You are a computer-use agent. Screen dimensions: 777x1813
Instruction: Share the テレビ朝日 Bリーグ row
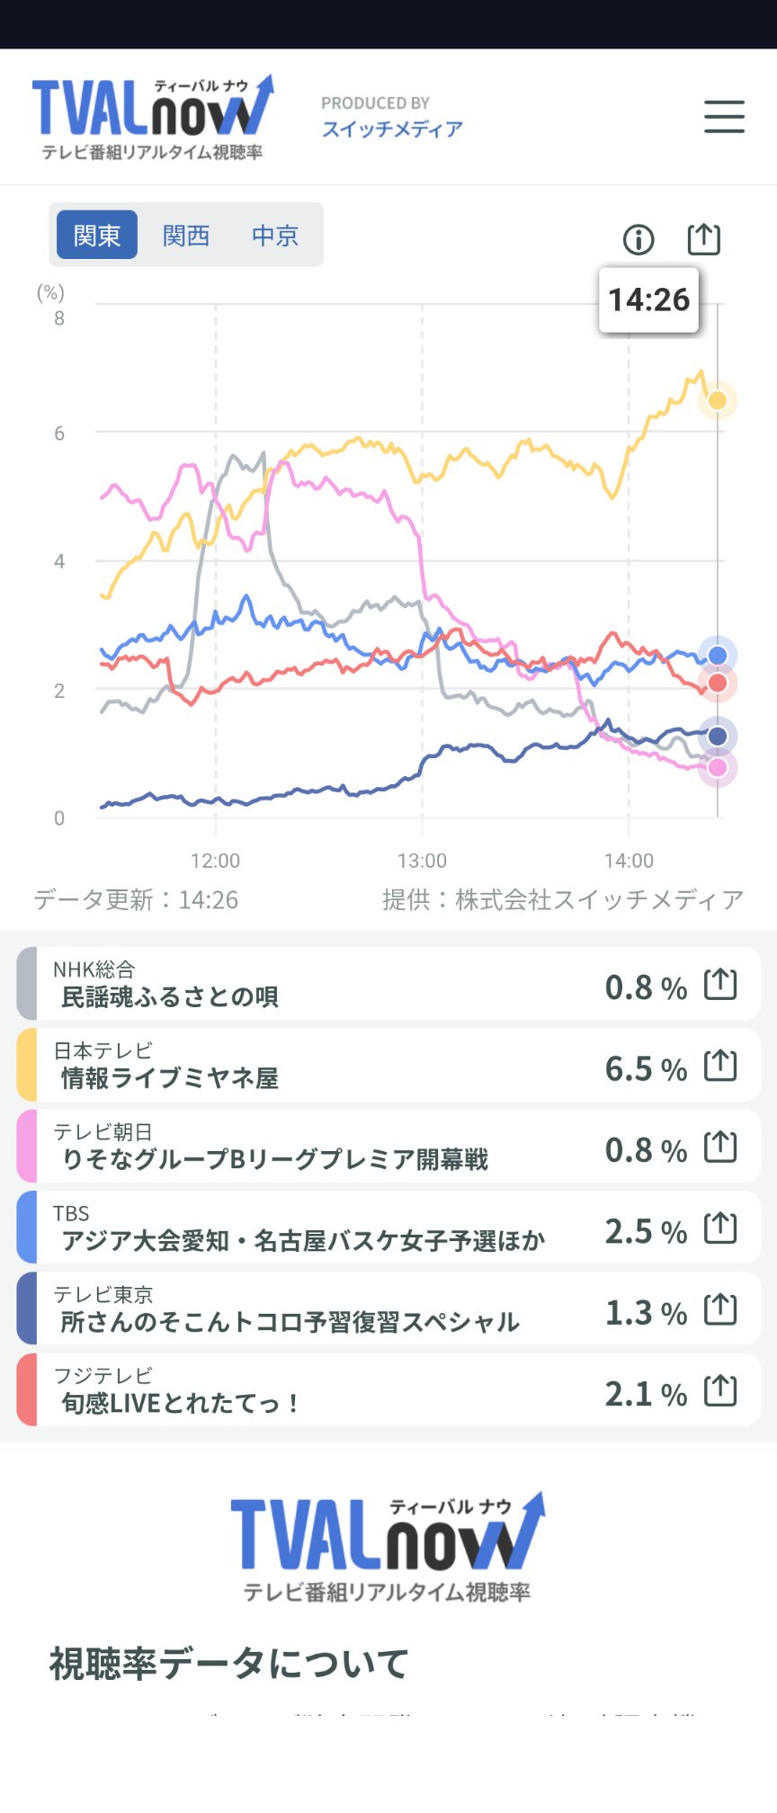tap(720, 1148)
